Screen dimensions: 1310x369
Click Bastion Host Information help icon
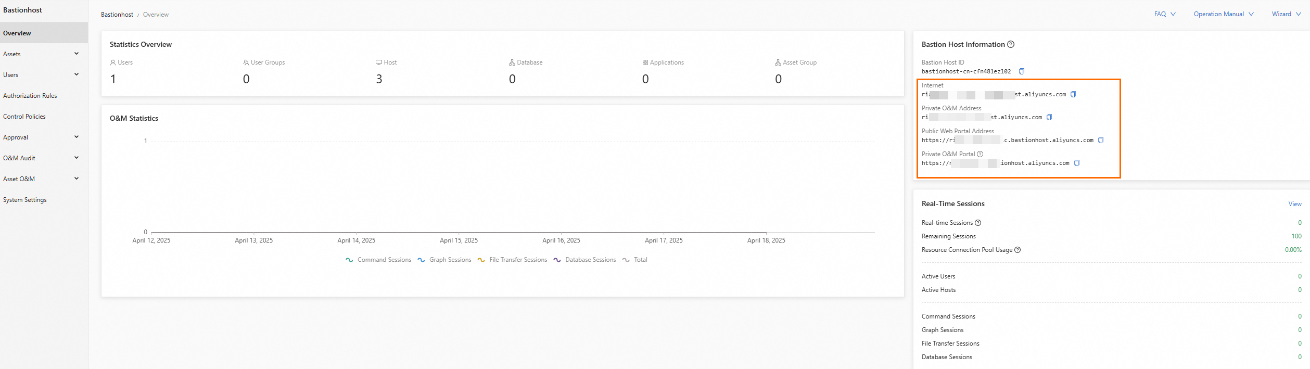(x=1011, y=44)
